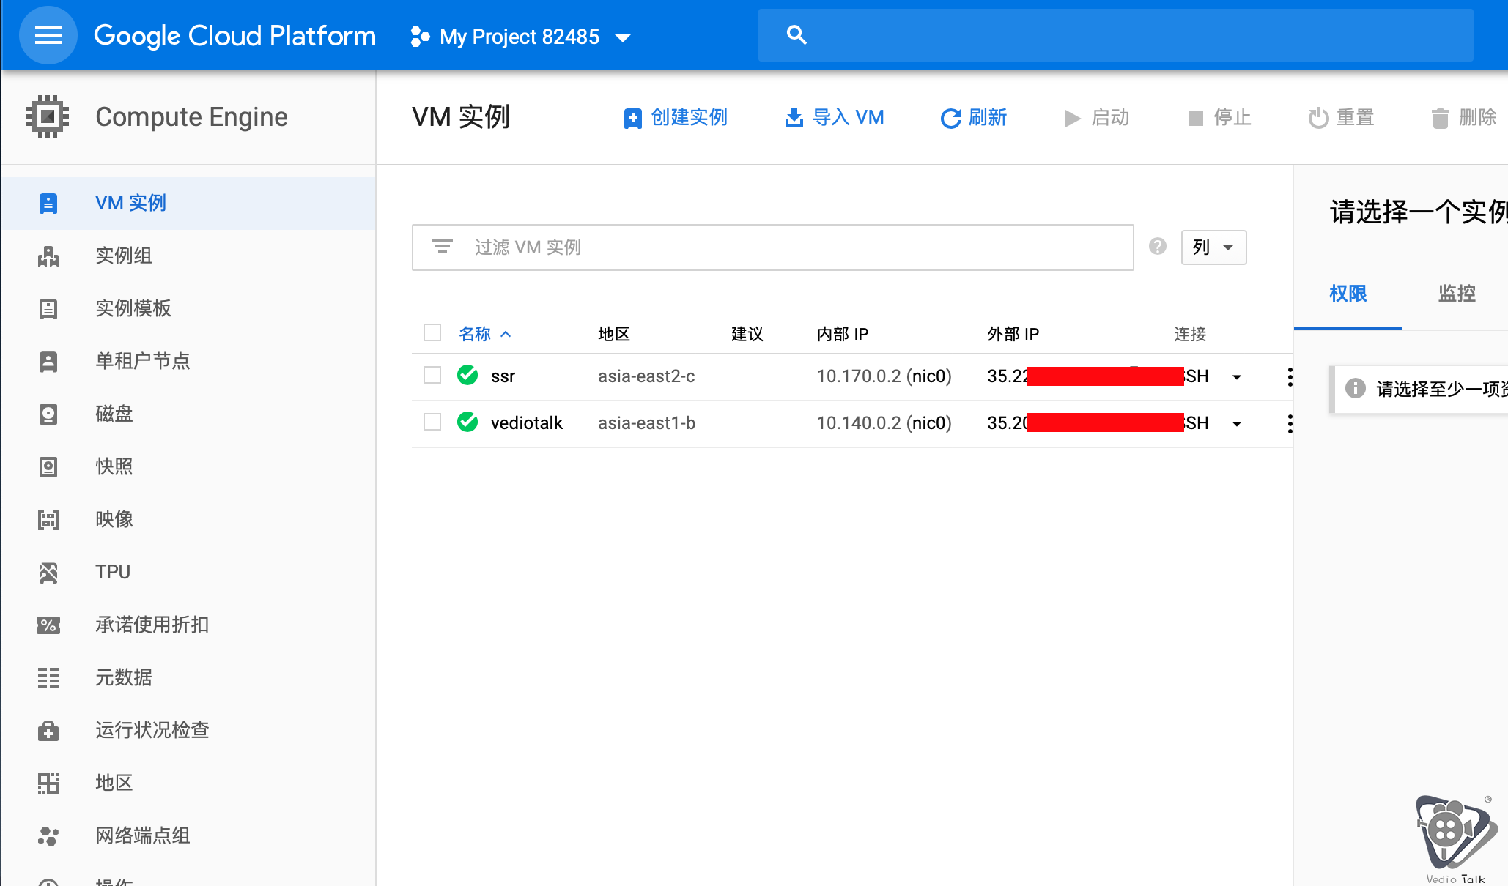Click the Google Cloud Platform logo
Screen dimensions: 1508x886
tap(234, 36)
